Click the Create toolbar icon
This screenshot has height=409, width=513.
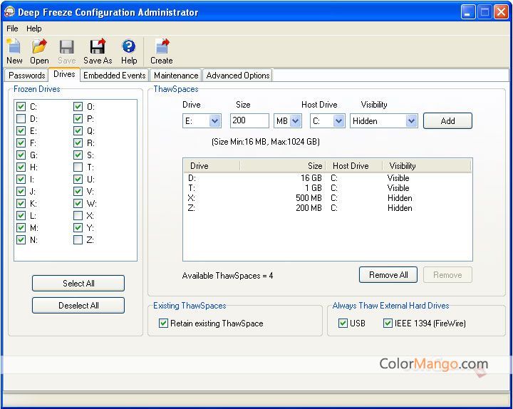[162, 46]
